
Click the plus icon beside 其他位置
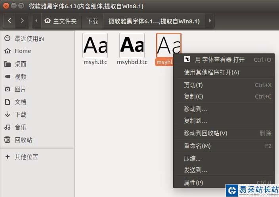click(x=7, y=157)
